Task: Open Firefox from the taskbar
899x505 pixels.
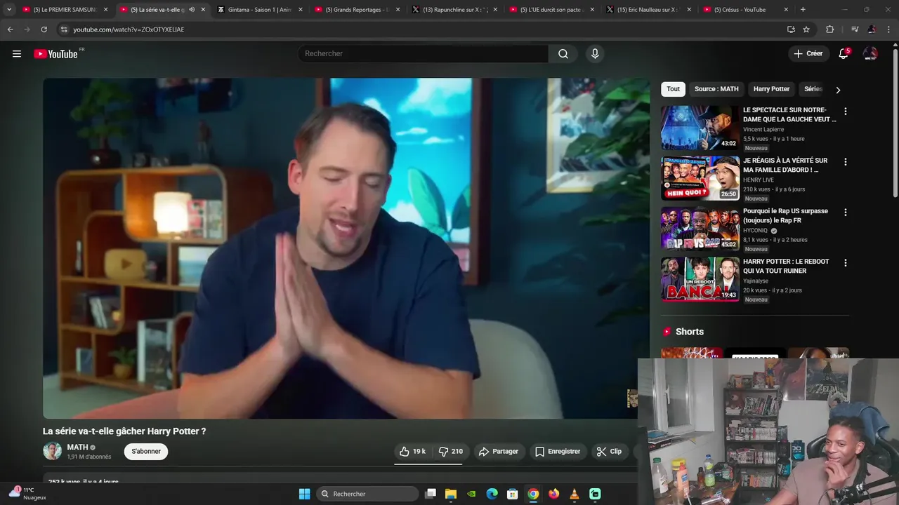Action: 554,494
